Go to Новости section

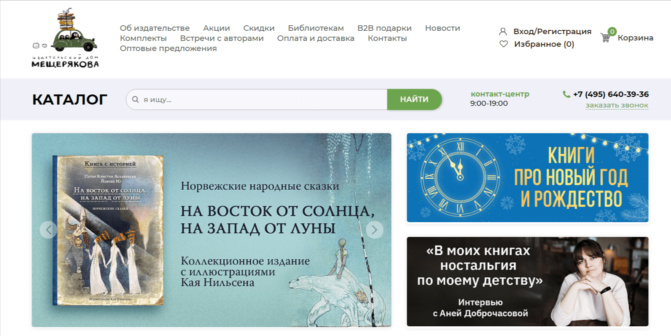tap(443, 28)
